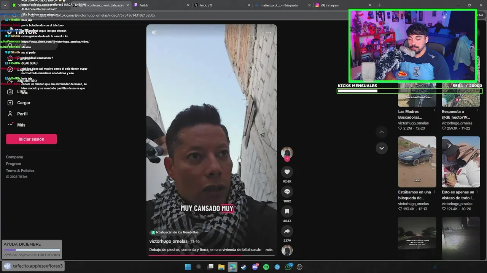Go to next video with down chevron
This screenshot has width=487, height=273.
[382, 148]
